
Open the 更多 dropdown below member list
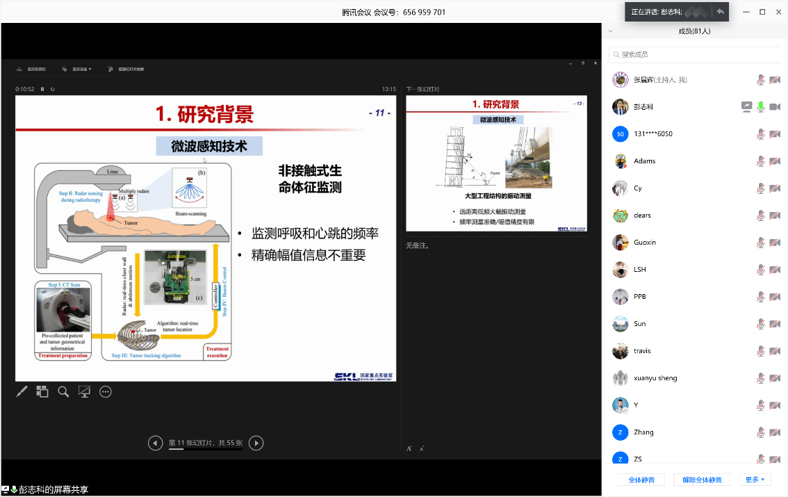[754, 480]
